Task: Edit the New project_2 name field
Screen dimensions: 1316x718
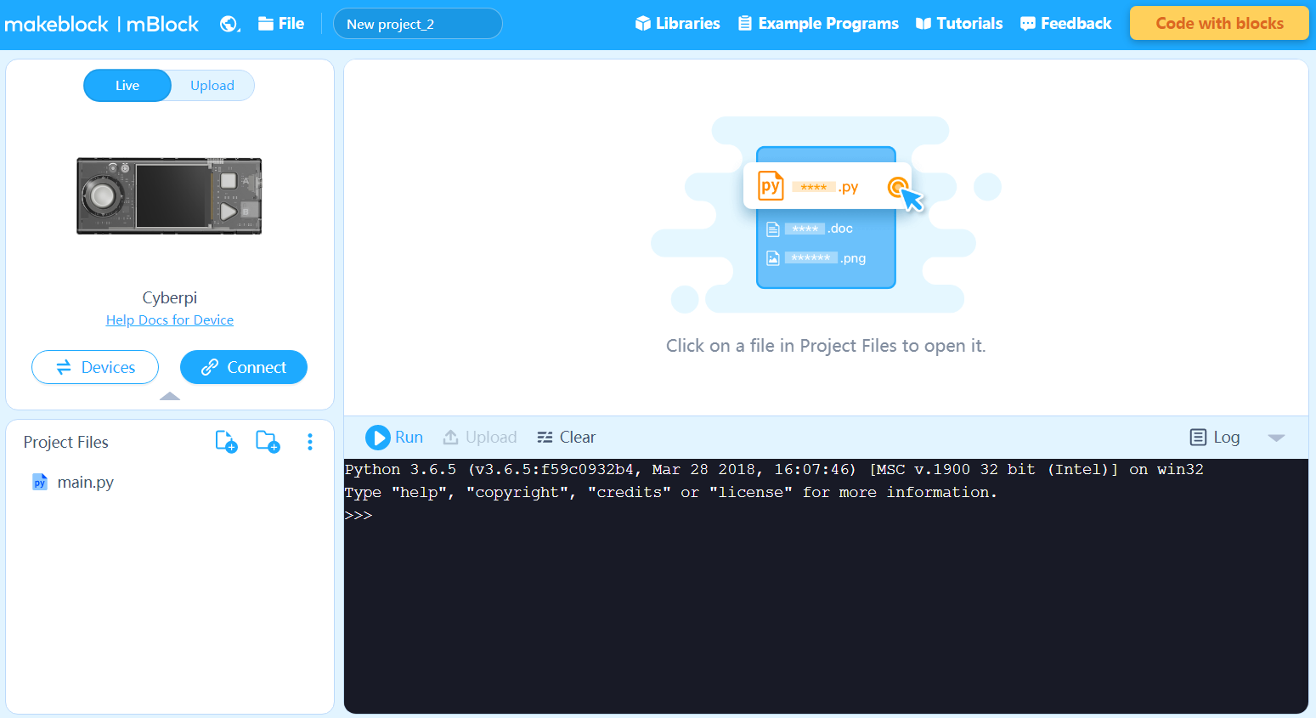Action: (x=417, y=24)
